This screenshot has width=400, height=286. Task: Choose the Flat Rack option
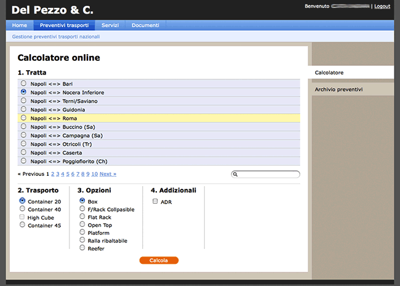tap(82, 216)
